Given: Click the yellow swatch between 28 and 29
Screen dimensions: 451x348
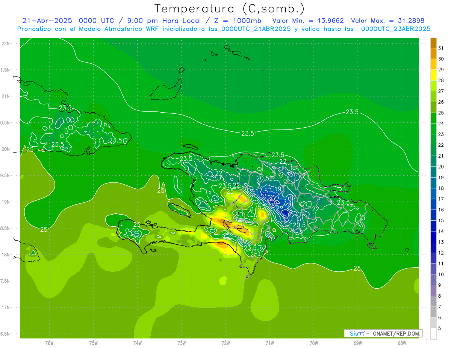Looking at the screenshot, I should tap(433, 75).
